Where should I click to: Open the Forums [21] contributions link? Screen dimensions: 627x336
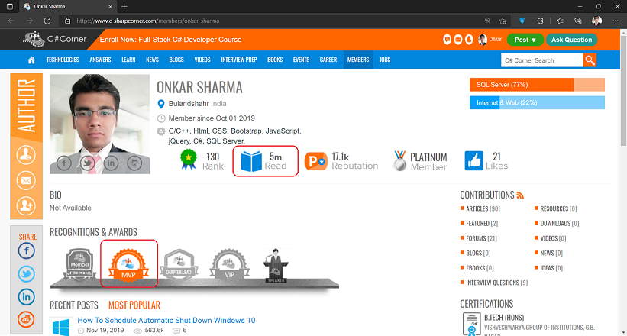click(x=481, y=238)
